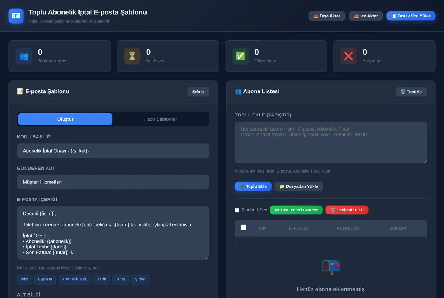Reset the template with Sıfırla

(x=198, y=92)
